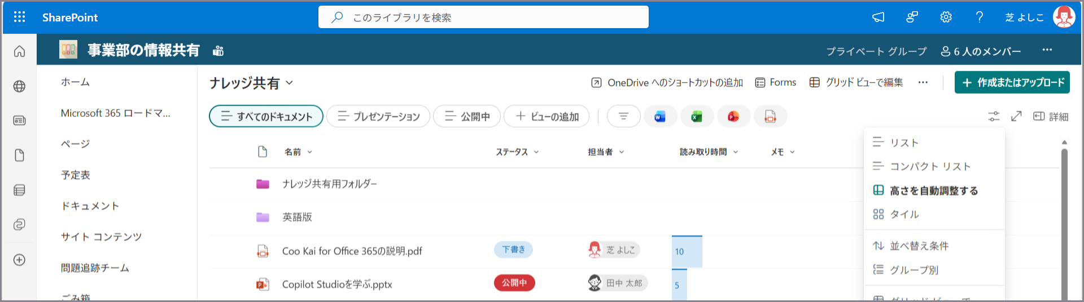Select タイル layout in view menu
1084x302 pixels.
(904, 215)
